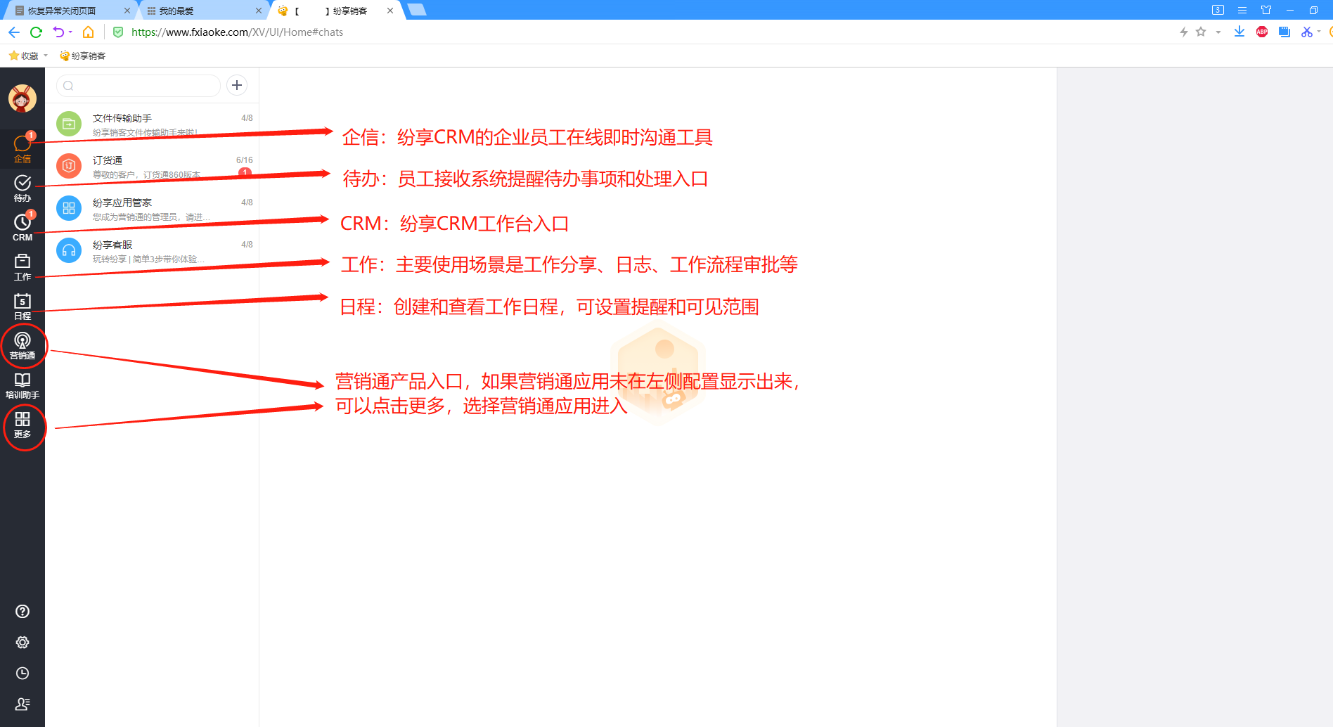Open the CRM sidebar icon
The width and height of the screenshot is (1333, 727).
click(x=22, y=227)
